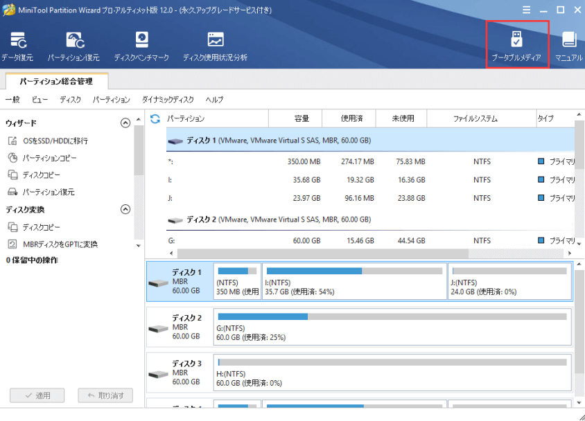Click the ディスク 3 drive icon in disk map
Screen dimensions: 585x421
click(158, 374)
